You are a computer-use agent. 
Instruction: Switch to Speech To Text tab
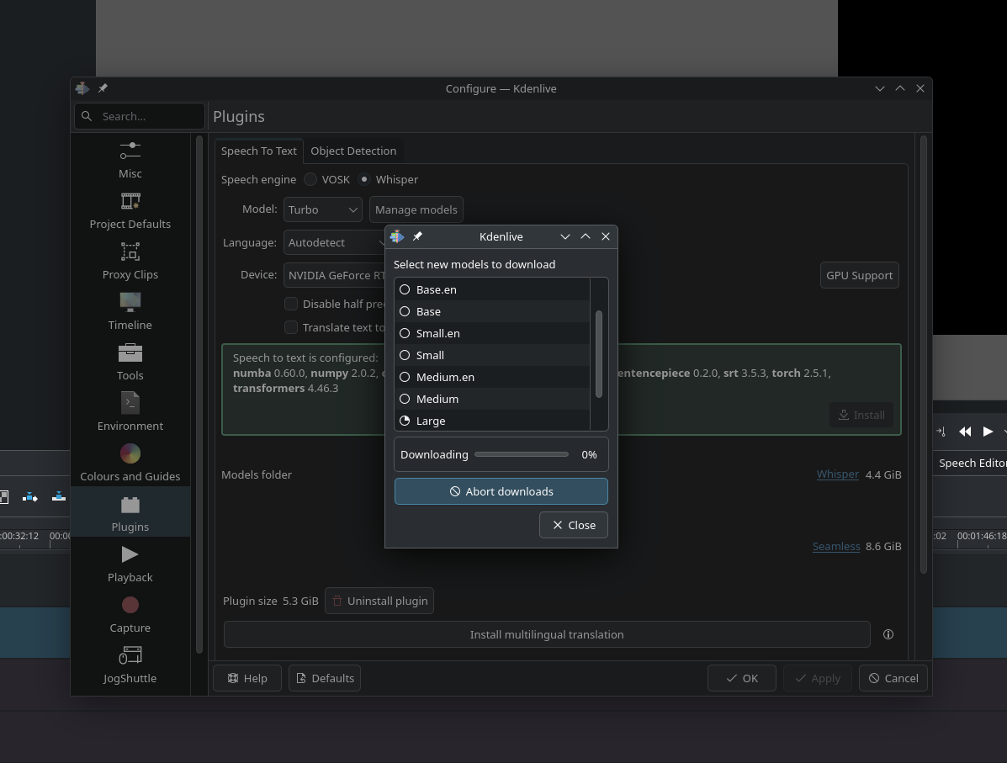click(259, 151)
